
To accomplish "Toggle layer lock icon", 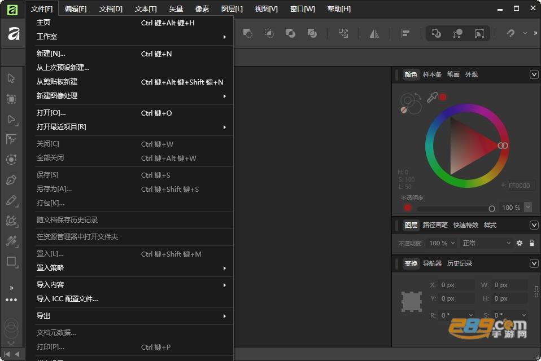I will (532, 243).
